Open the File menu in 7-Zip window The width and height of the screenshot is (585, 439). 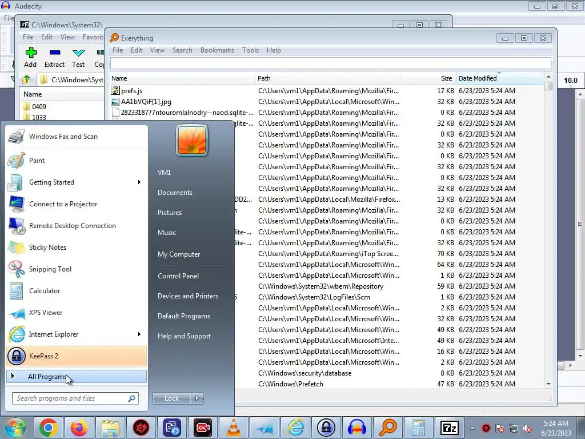28,37
